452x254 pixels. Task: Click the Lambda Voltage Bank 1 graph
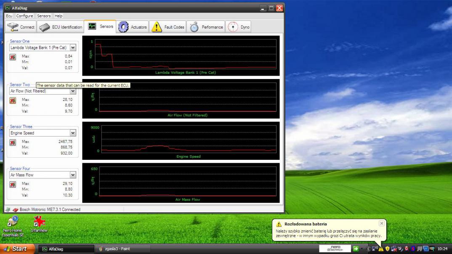click(x=181, y=56)
